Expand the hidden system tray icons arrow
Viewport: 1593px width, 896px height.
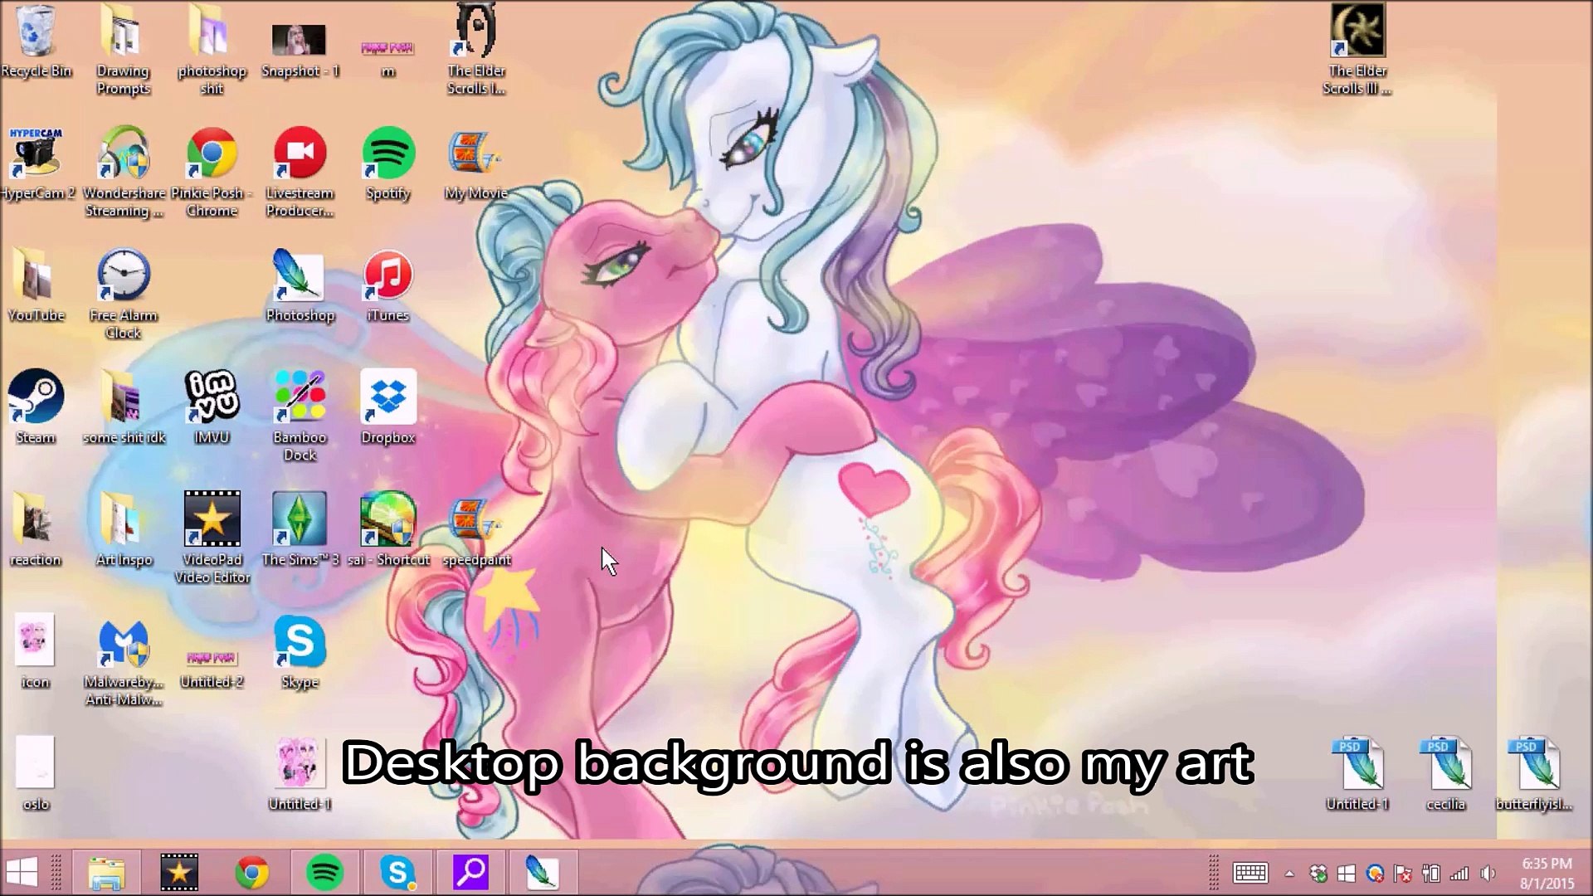click(x=1289, y=874)
